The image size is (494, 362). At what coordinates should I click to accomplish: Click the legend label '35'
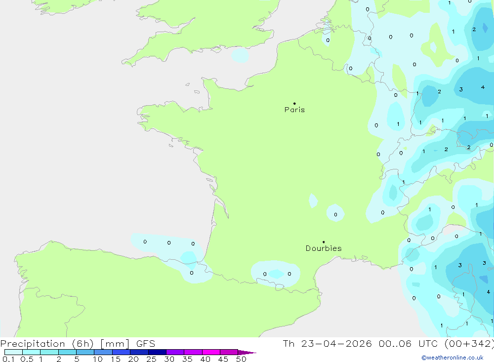(x=187, y=359)
